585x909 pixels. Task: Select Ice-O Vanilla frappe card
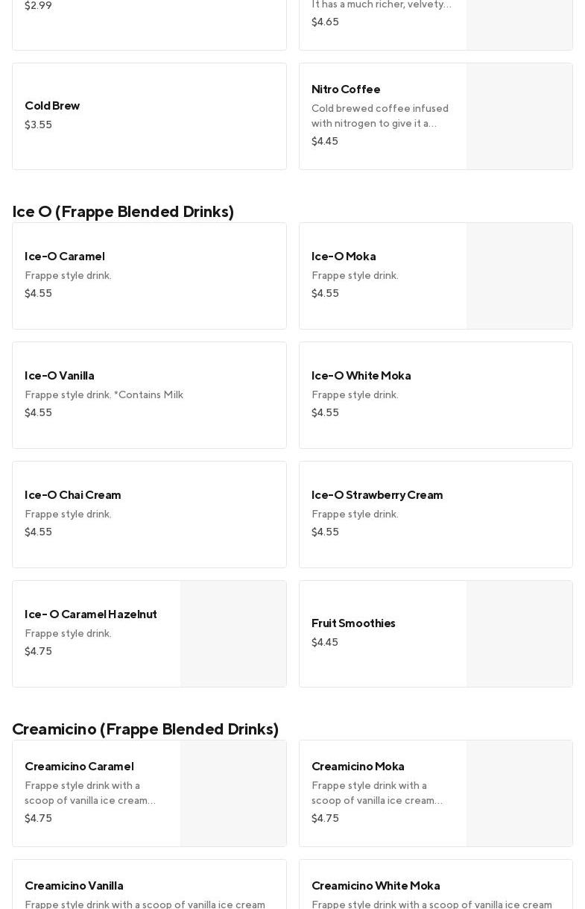point(149,394)
